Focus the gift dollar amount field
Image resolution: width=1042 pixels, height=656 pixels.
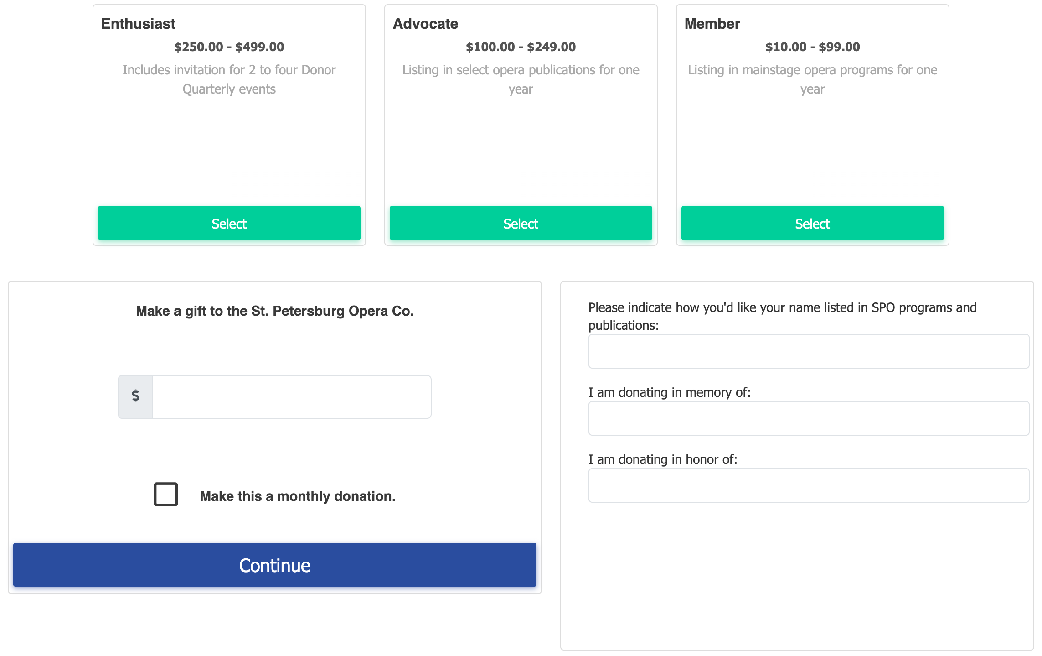tap(292, 397)
